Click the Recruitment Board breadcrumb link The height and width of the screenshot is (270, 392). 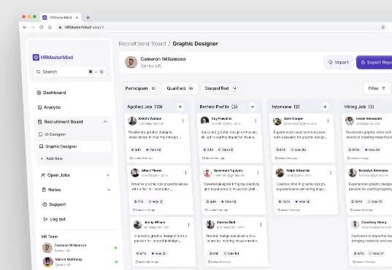[142, 44]
